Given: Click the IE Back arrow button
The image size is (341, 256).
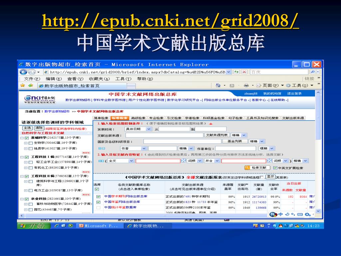Looking at the screenshot, I should tap(23, 72).
